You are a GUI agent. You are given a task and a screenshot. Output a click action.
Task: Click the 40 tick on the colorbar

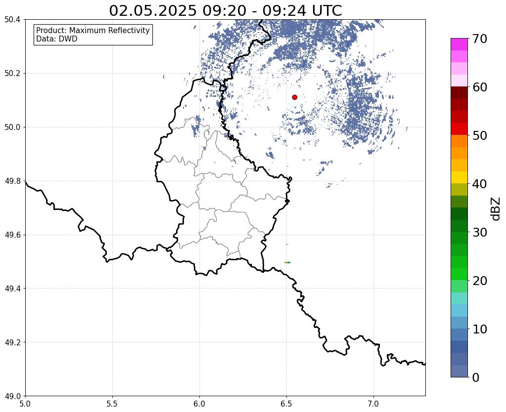(480, 184)
